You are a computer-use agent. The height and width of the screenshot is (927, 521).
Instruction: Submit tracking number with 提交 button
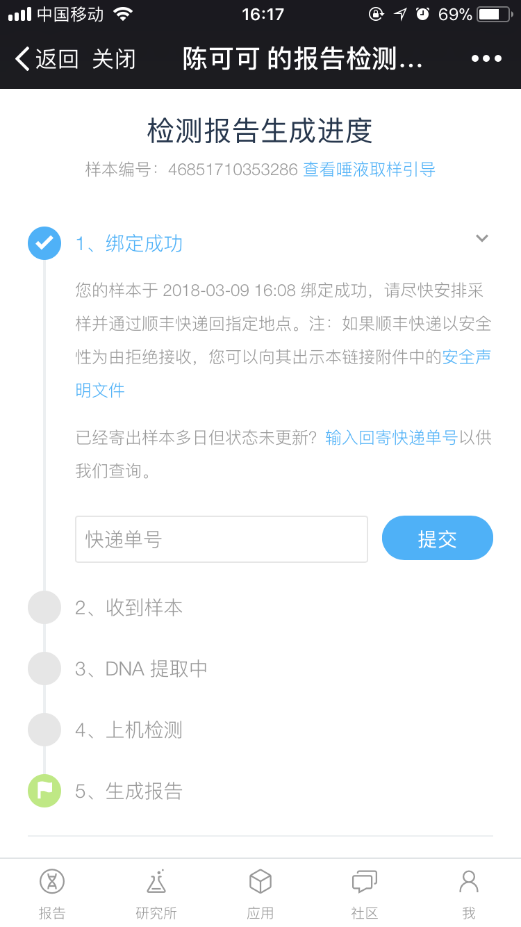pos(438,538)
